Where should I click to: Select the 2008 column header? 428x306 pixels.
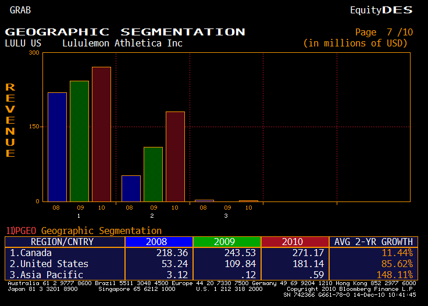159,242
